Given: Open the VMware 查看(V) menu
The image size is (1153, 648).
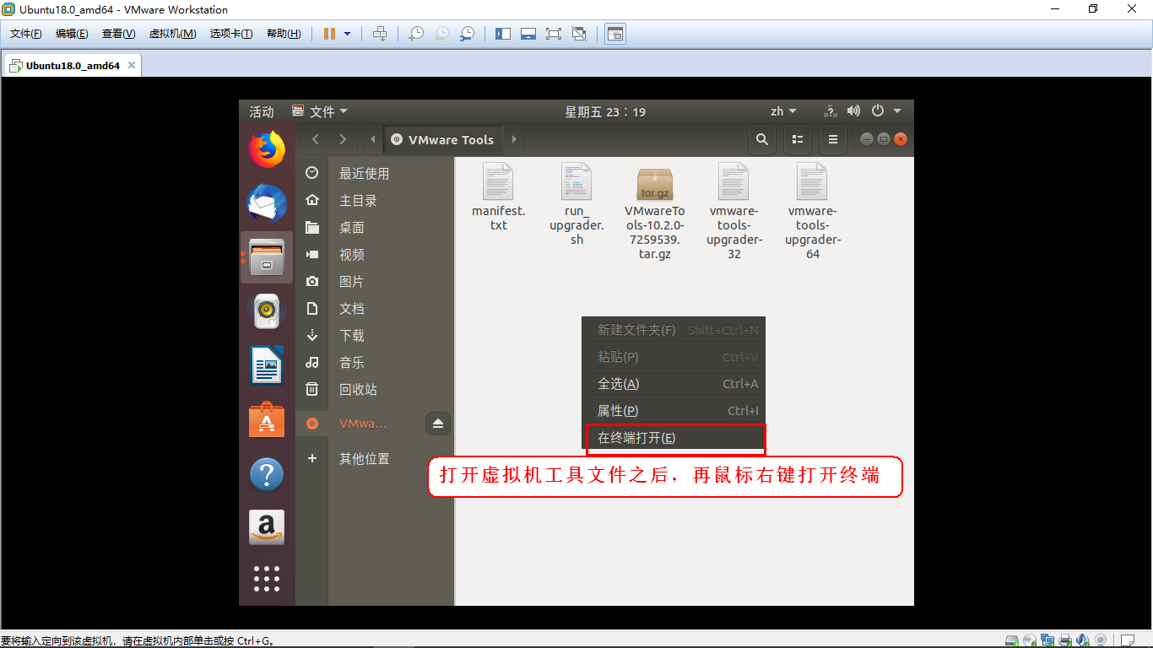Looking at the screenshot, I should point(119,34).
